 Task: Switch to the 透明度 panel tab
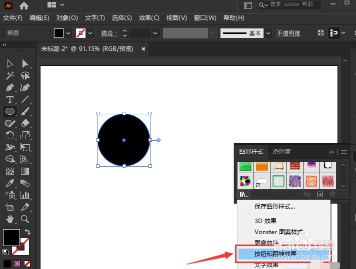[281, 152]
